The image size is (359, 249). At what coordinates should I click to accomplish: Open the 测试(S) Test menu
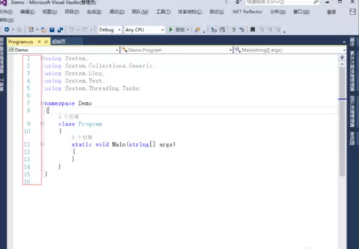pyautogui.click(x=217, y=12)
